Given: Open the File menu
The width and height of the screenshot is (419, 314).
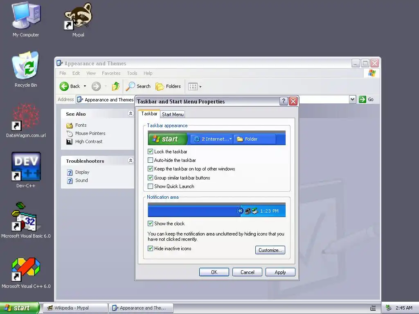Looking at the screenshot, I should (63, 73).
